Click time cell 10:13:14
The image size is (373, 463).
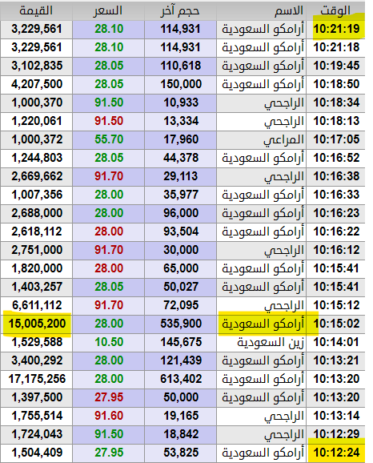336,416
